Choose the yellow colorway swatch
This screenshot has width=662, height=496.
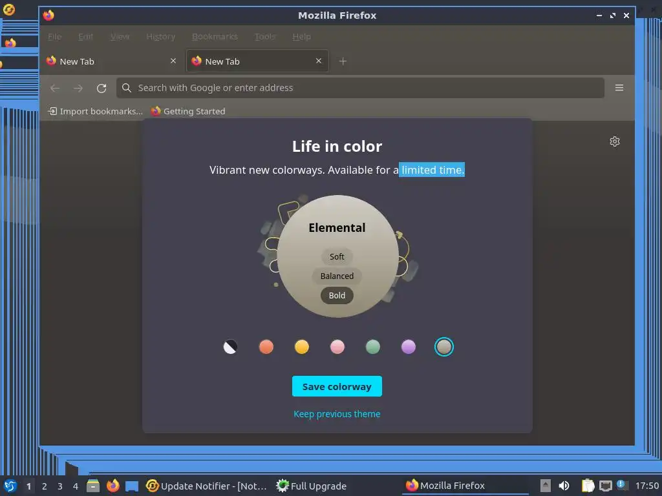(x=302, y=347)
